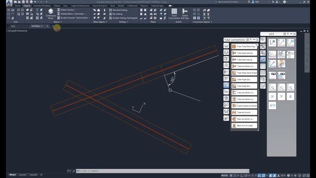This screenshot has height=178, width=316.
Task: Click the viewport label Top 2D Wireframe
Action: pyautogui.click(x=17, y=31)
